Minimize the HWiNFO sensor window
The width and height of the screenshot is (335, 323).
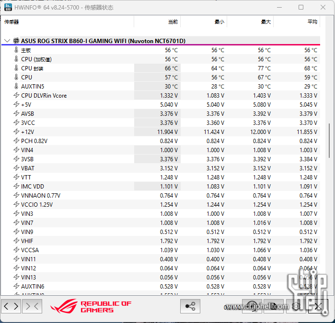(x=279, y=8)
